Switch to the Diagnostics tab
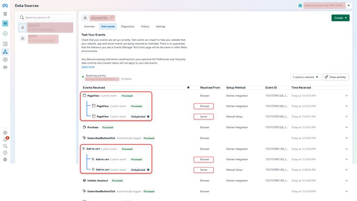The height and width of the screenshot is (201, 357). point(128,26)
